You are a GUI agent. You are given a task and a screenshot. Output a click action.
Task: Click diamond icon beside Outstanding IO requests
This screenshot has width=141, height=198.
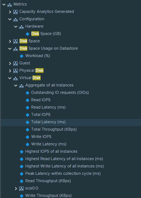click(x=27, y=93)
